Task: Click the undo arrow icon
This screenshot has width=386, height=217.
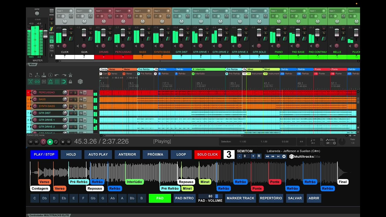Action: pos(57,75)
